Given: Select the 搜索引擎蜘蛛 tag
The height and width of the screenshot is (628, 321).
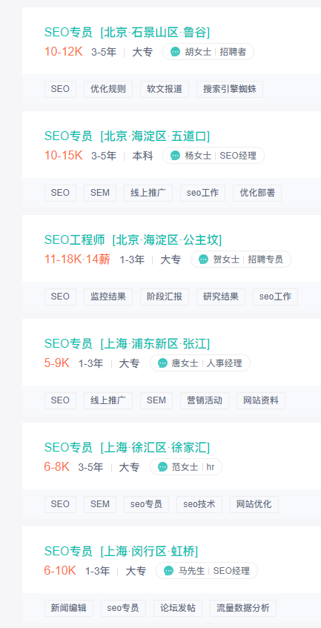Looking at the screenshot, I should tap(230, 89).
